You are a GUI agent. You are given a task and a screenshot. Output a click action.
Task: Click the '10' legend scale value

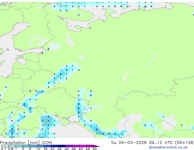pyautogui.click(x=38, y=149)
